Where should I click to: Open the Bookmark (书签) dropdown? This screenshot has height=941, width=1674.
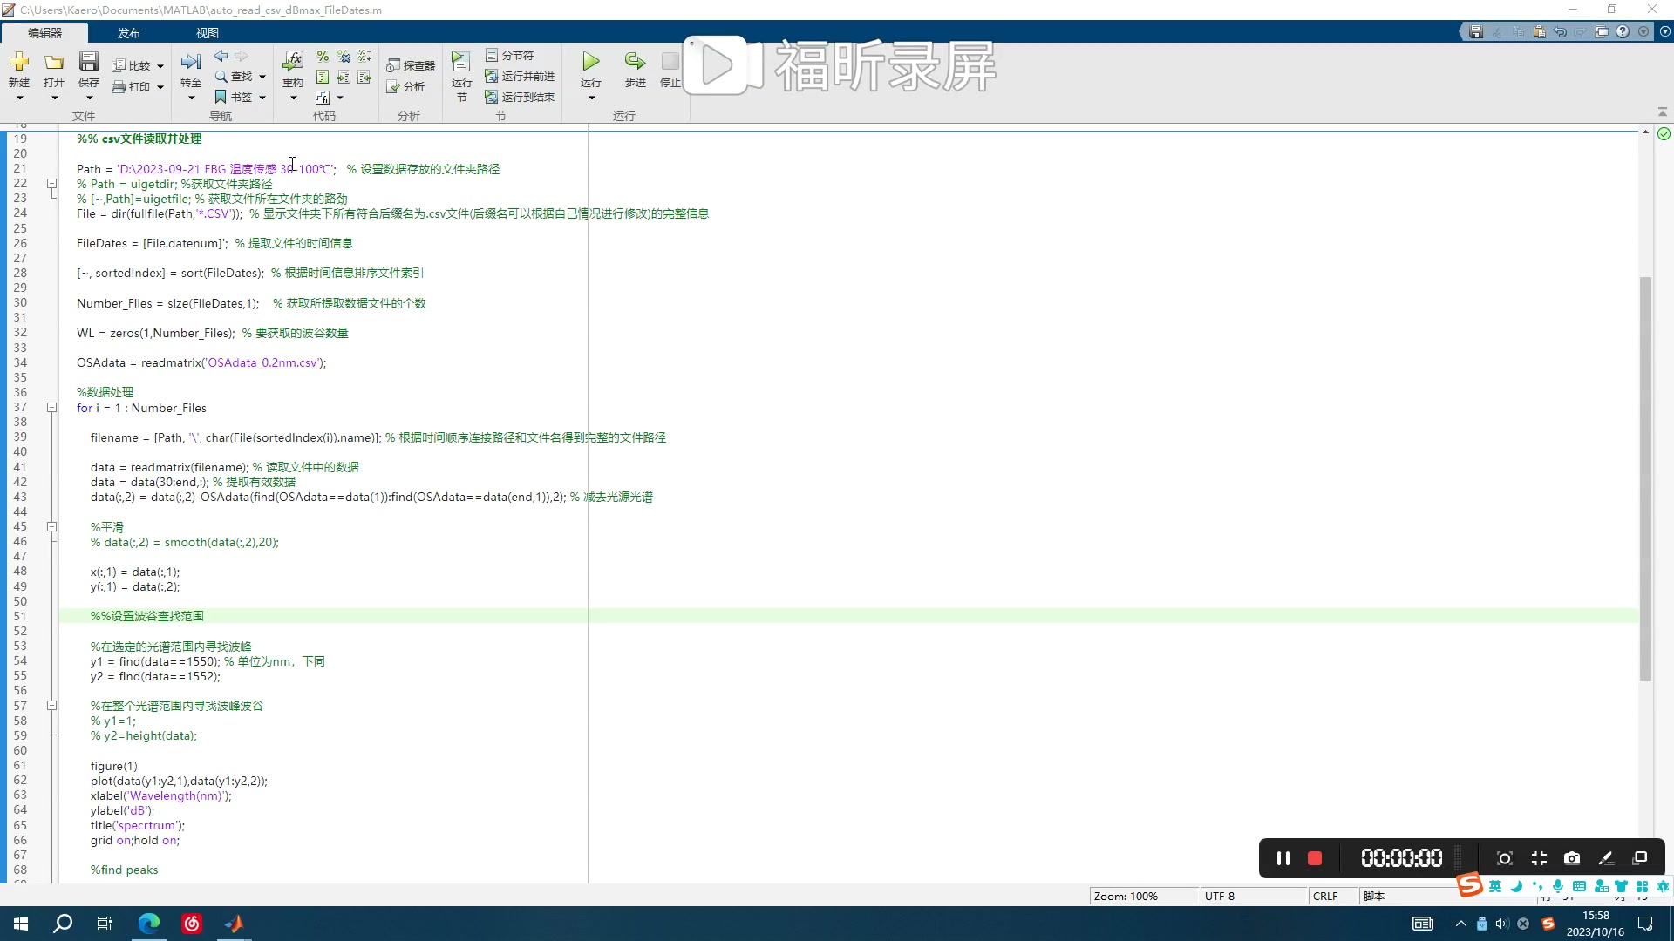(262, 98)
